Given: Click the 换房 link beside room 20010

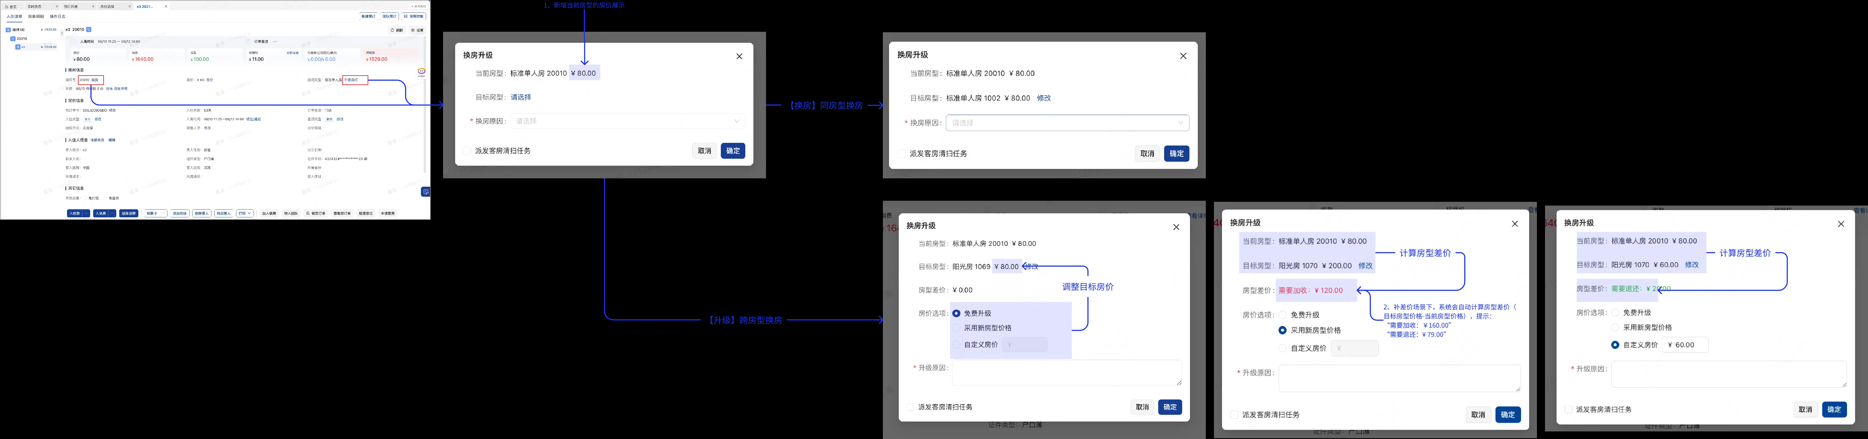Looking at the screenshot, I should point(95,80).
